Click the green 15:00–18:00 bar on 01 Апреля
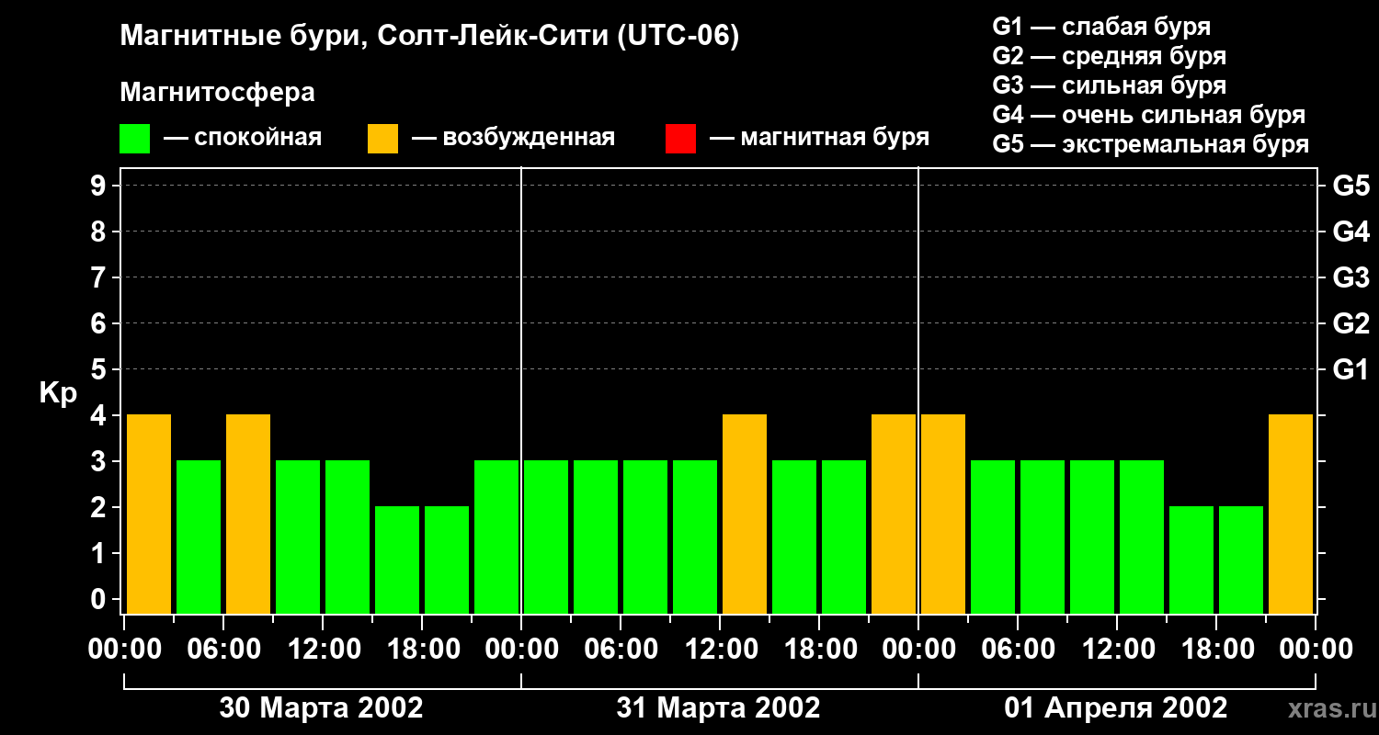Screen dimensions: 1379x735 point(1191,560)
